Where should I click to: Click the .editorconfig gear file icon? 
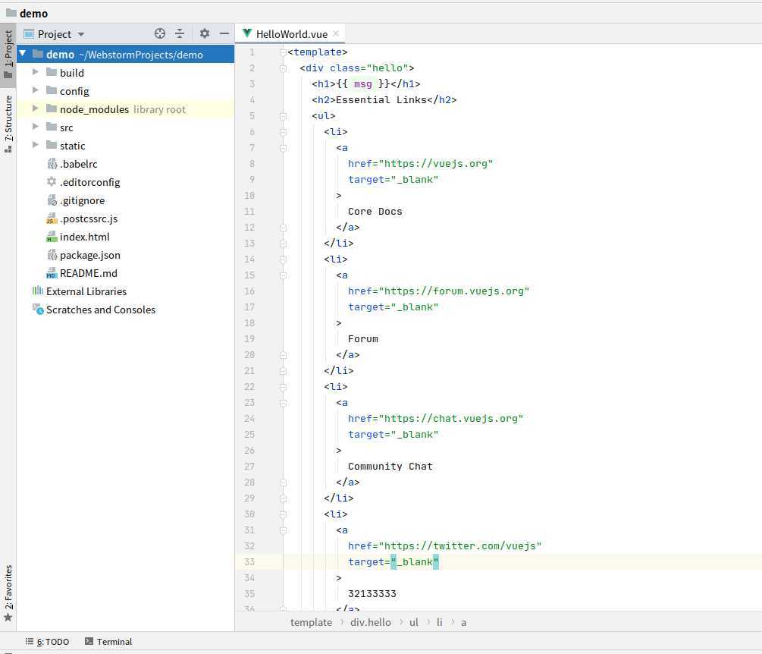(x=52, y=182)
